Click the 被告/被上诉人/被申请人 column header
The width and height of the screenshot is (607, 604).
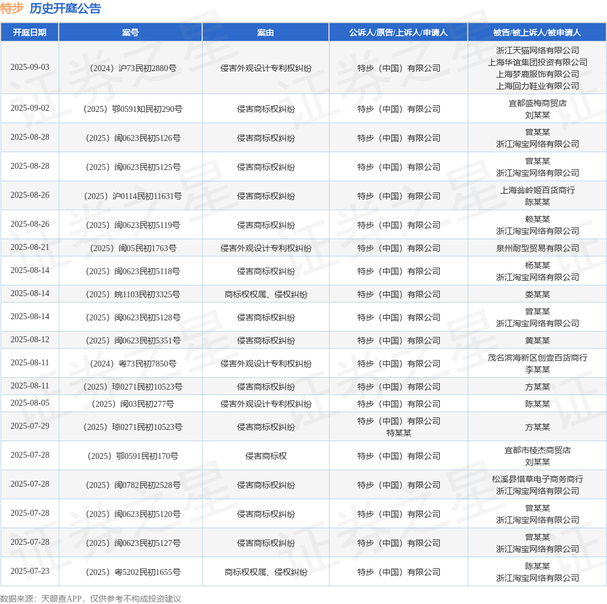click(x=537, y=33)
